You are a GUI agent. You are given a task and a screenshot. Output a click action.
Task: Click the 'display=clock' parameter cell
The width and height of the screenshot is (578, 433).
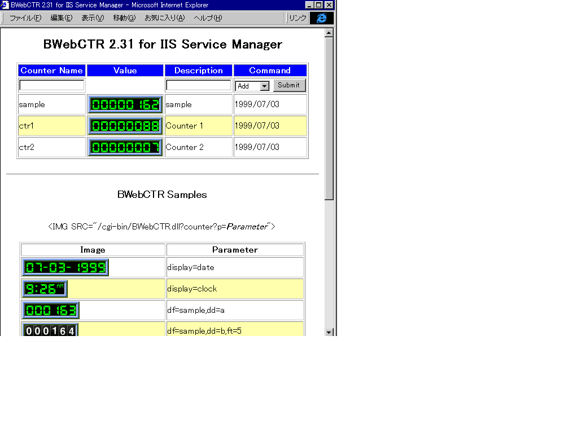coord(235,289)
